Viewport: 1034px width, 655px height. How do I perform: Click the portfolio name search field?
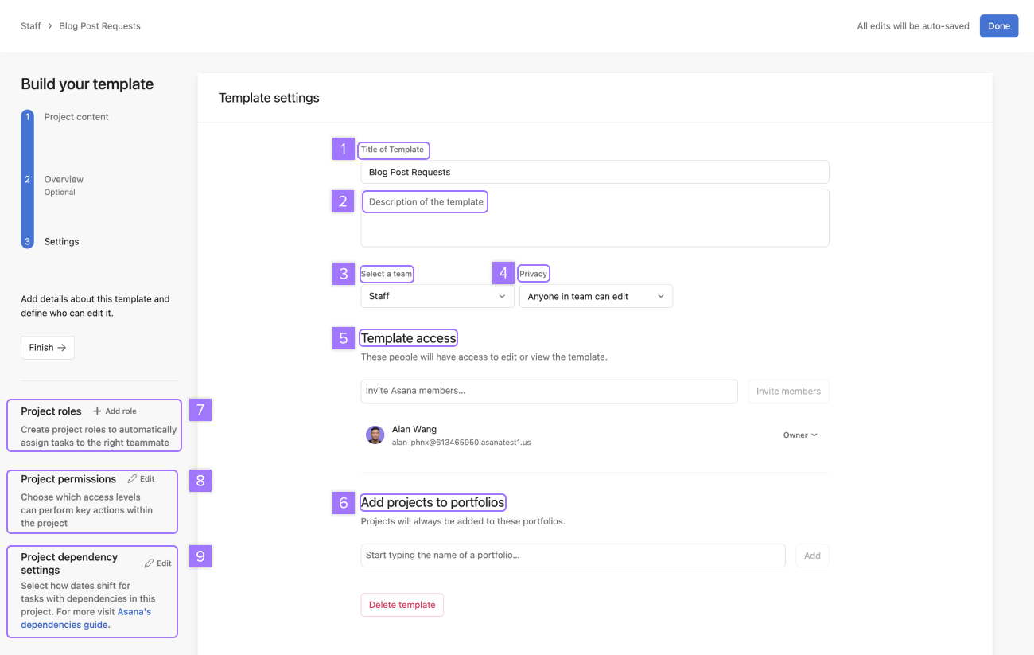point(573,556)
